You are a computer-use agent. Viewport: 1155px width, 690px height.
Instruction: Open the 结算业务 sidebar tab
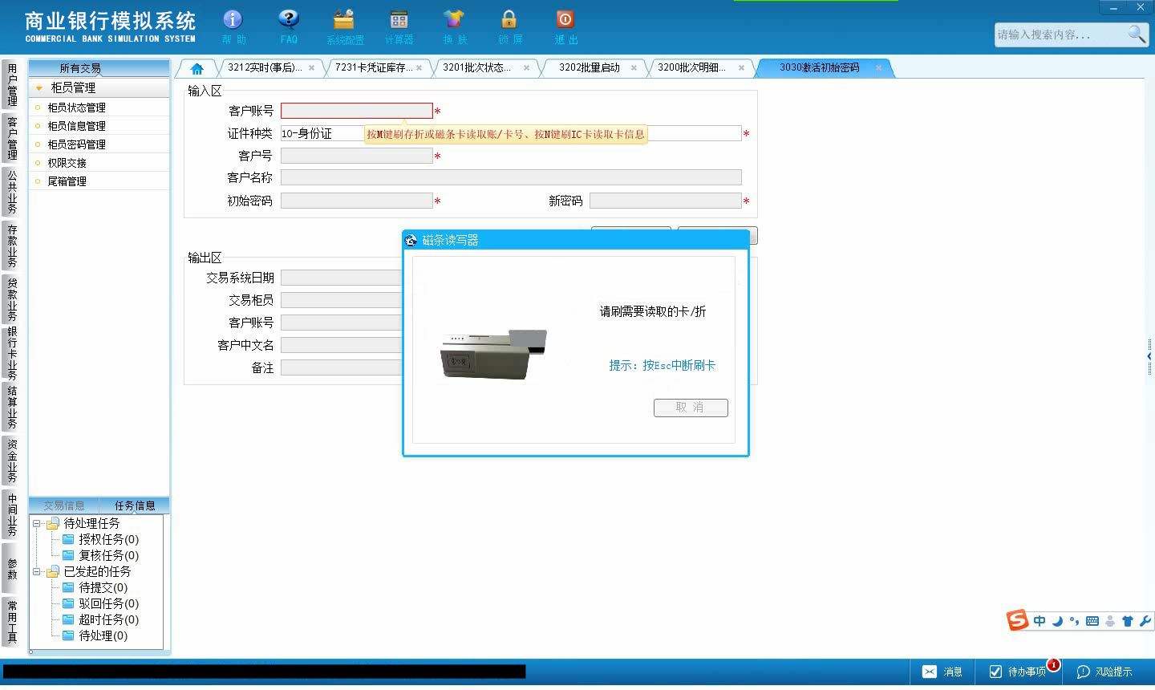click(12, 408)
